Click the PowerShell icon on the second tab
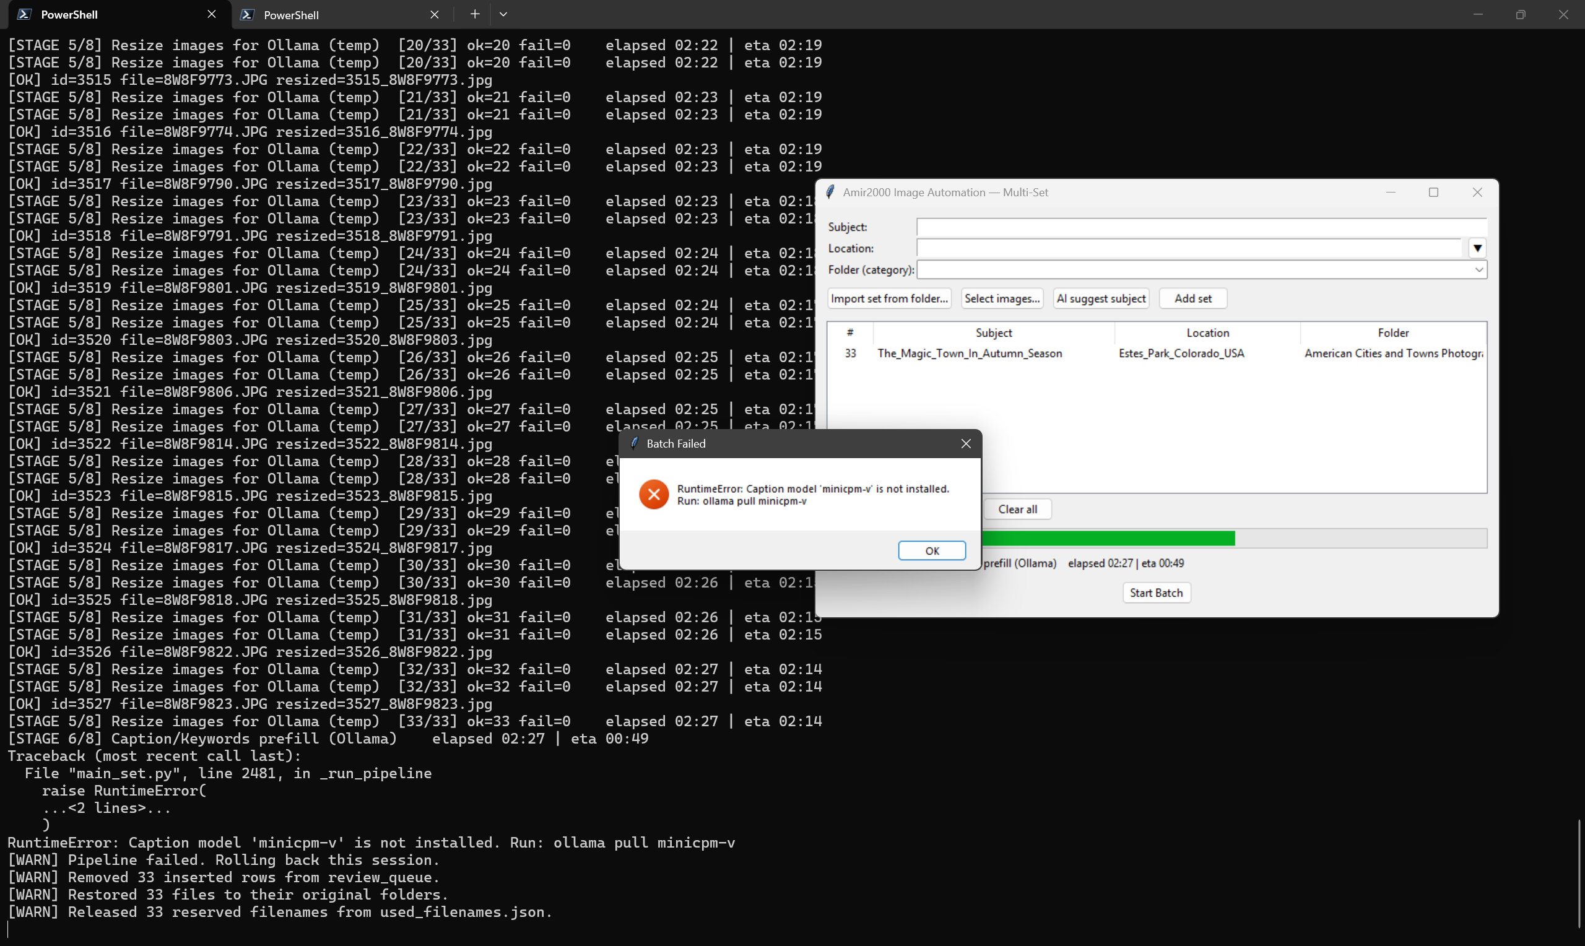 (247, 14)
